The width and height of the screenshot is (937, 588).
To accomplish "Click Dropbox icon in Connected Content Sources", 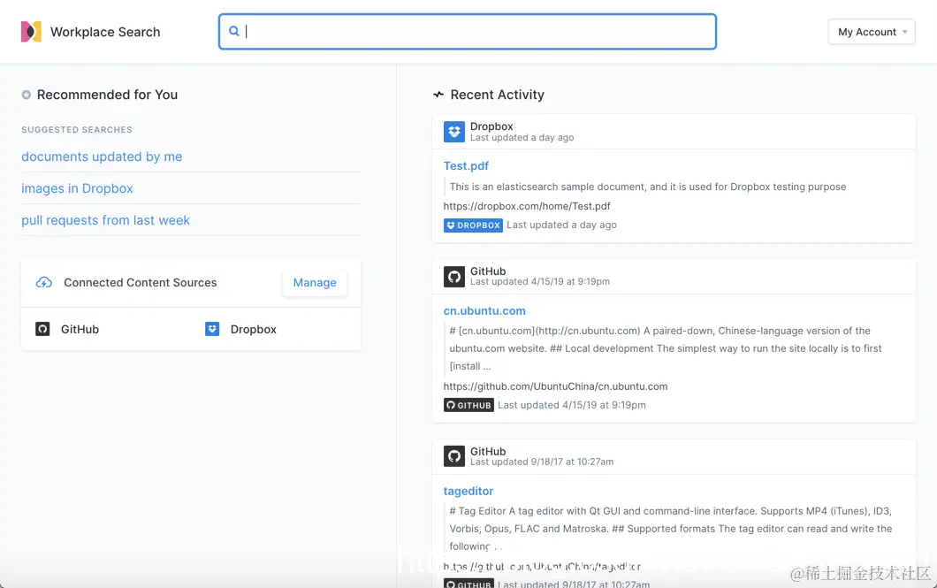I will click(212, 329).
